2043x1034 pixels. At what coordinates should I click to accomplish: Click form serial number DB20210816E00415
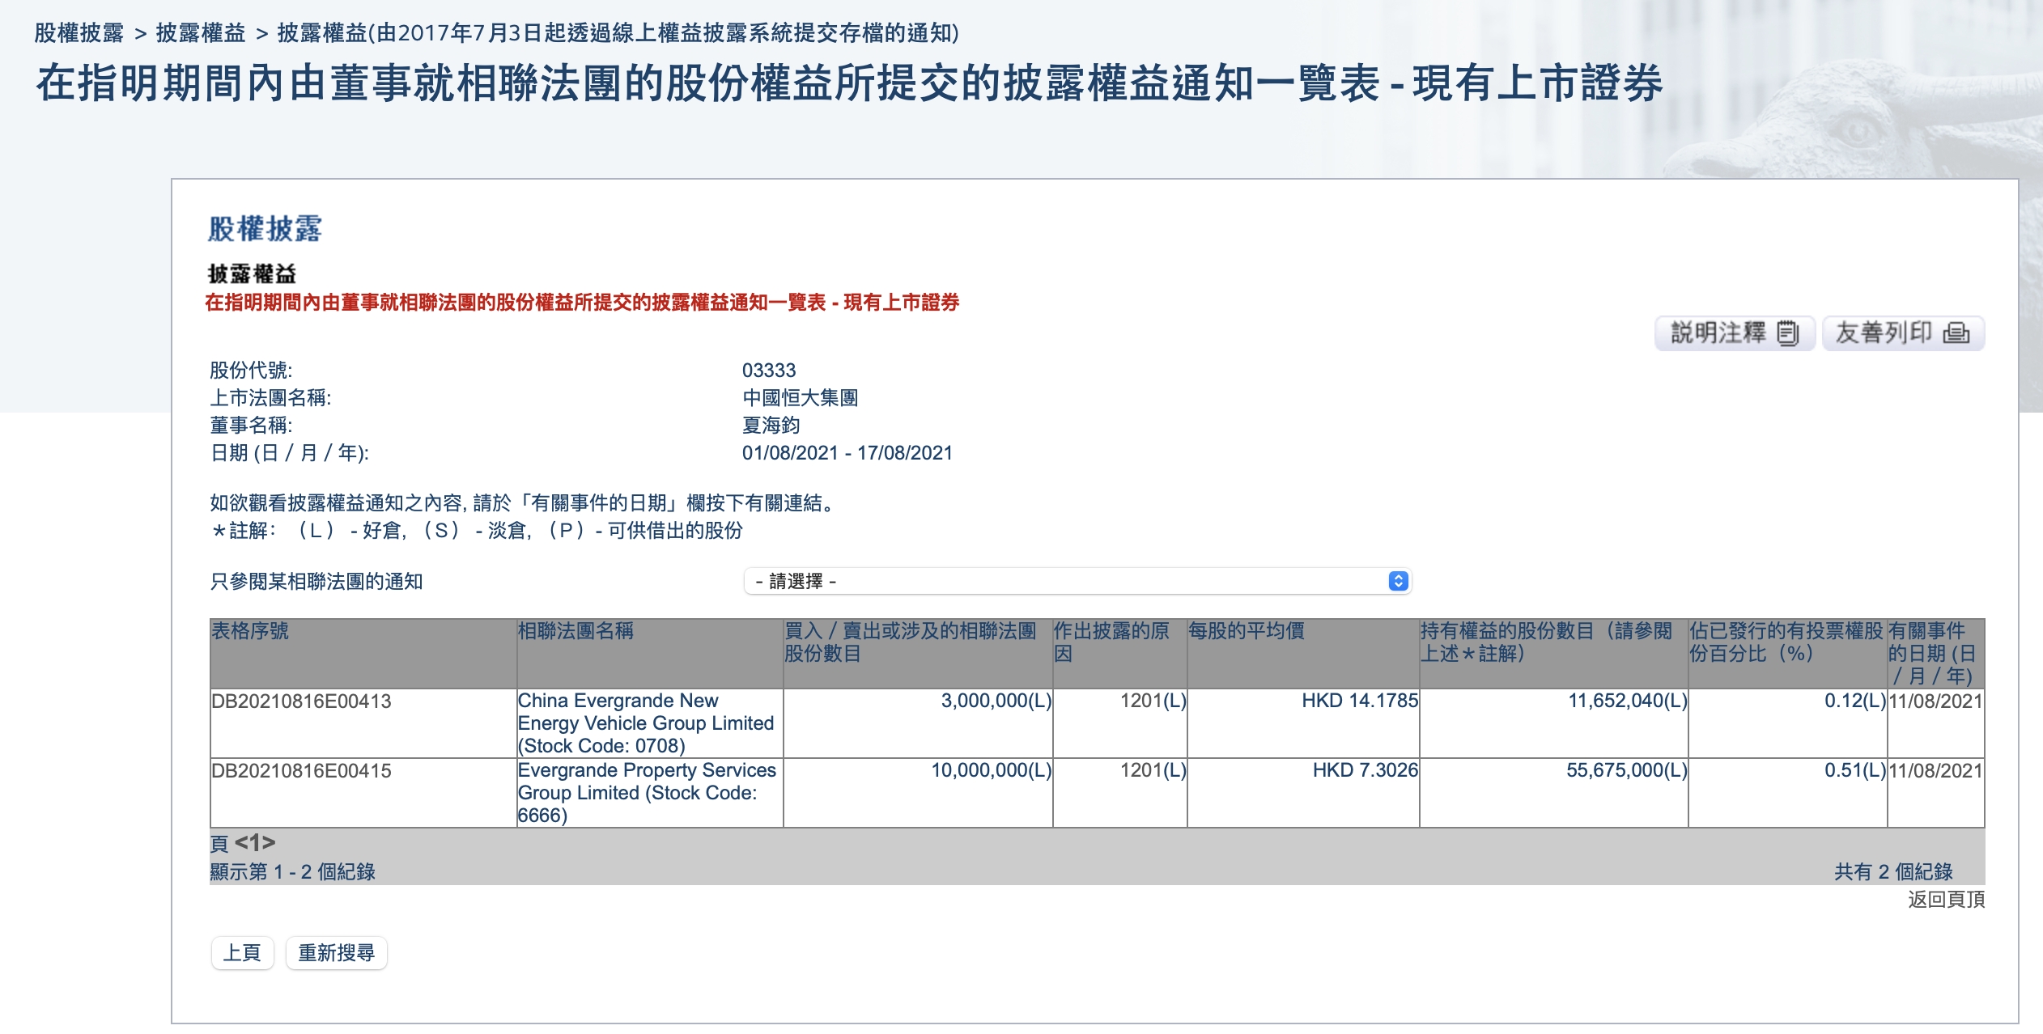(x=301, y=770)
